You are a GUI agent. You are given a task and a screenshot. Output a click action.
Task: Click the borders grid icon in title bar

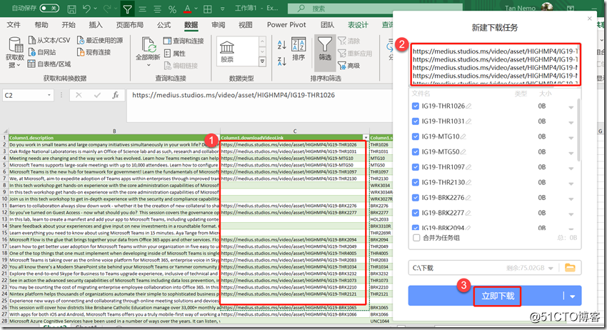tap(208, 9)
